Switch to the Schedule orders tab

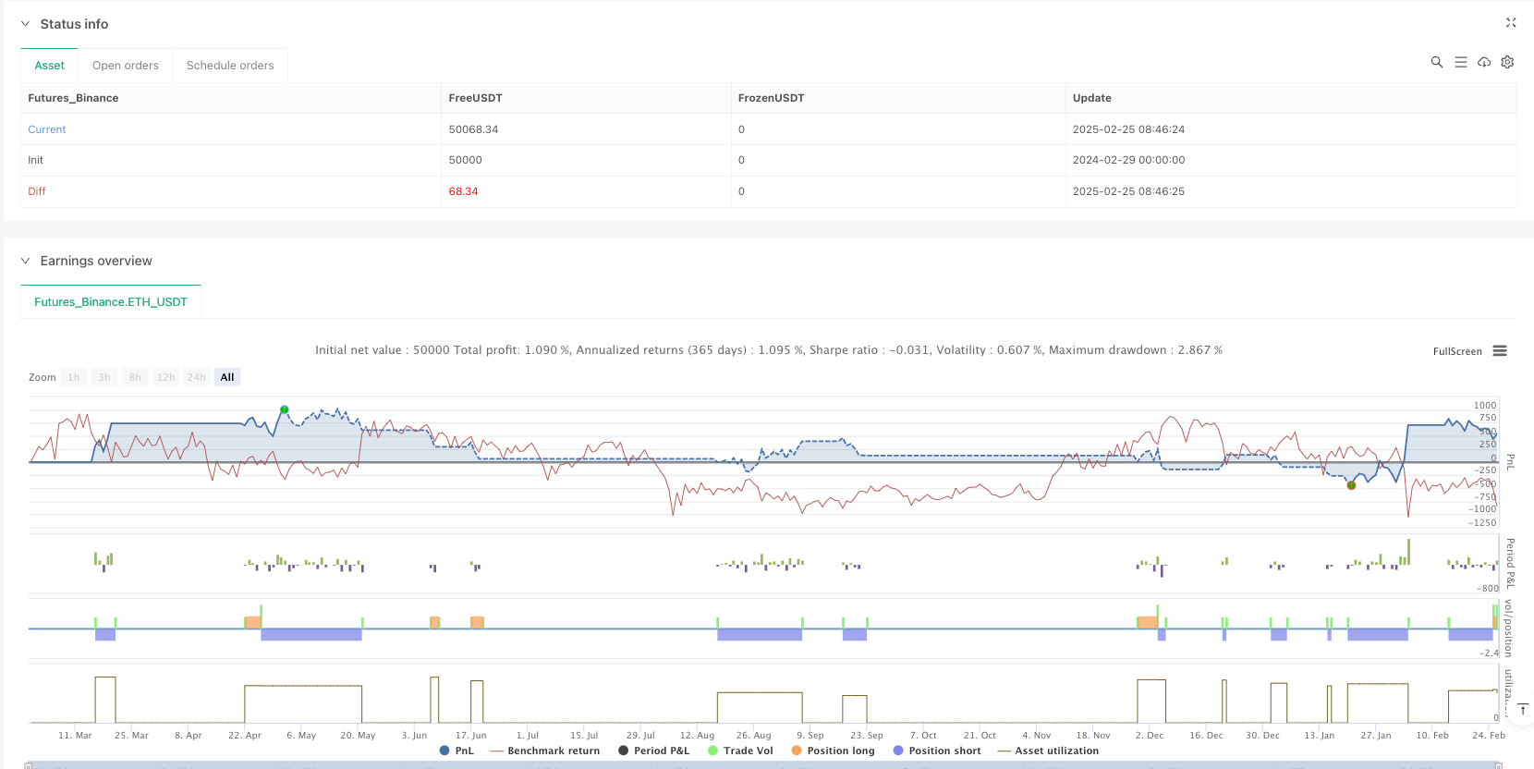(230, 66)
